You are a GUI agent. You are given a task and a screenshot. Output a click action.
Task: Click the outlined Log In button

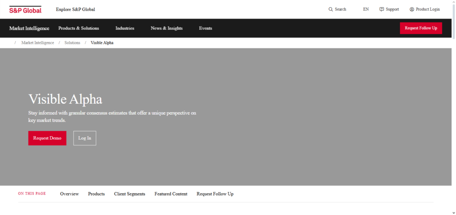point(85,138)
